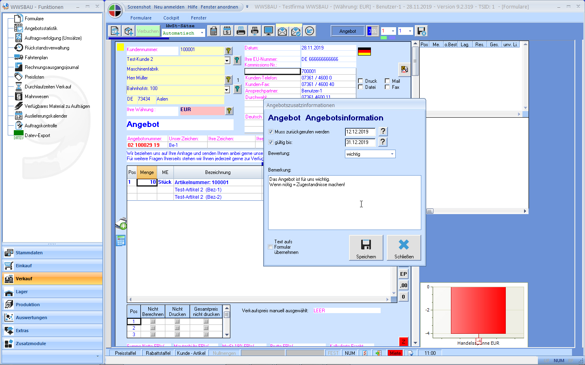This screenshot has height=365, width=585.
Task: Check the Mail checkbox
Action: [x=387, y=81]
